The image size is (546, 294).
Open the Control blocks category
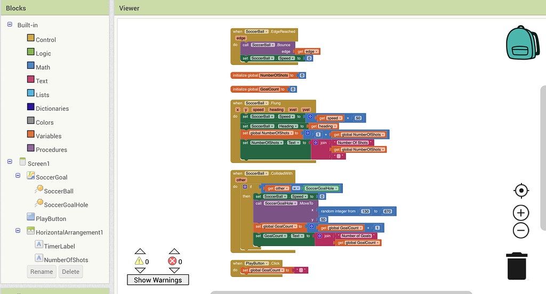pyautogui.click(x=45, y=39)
